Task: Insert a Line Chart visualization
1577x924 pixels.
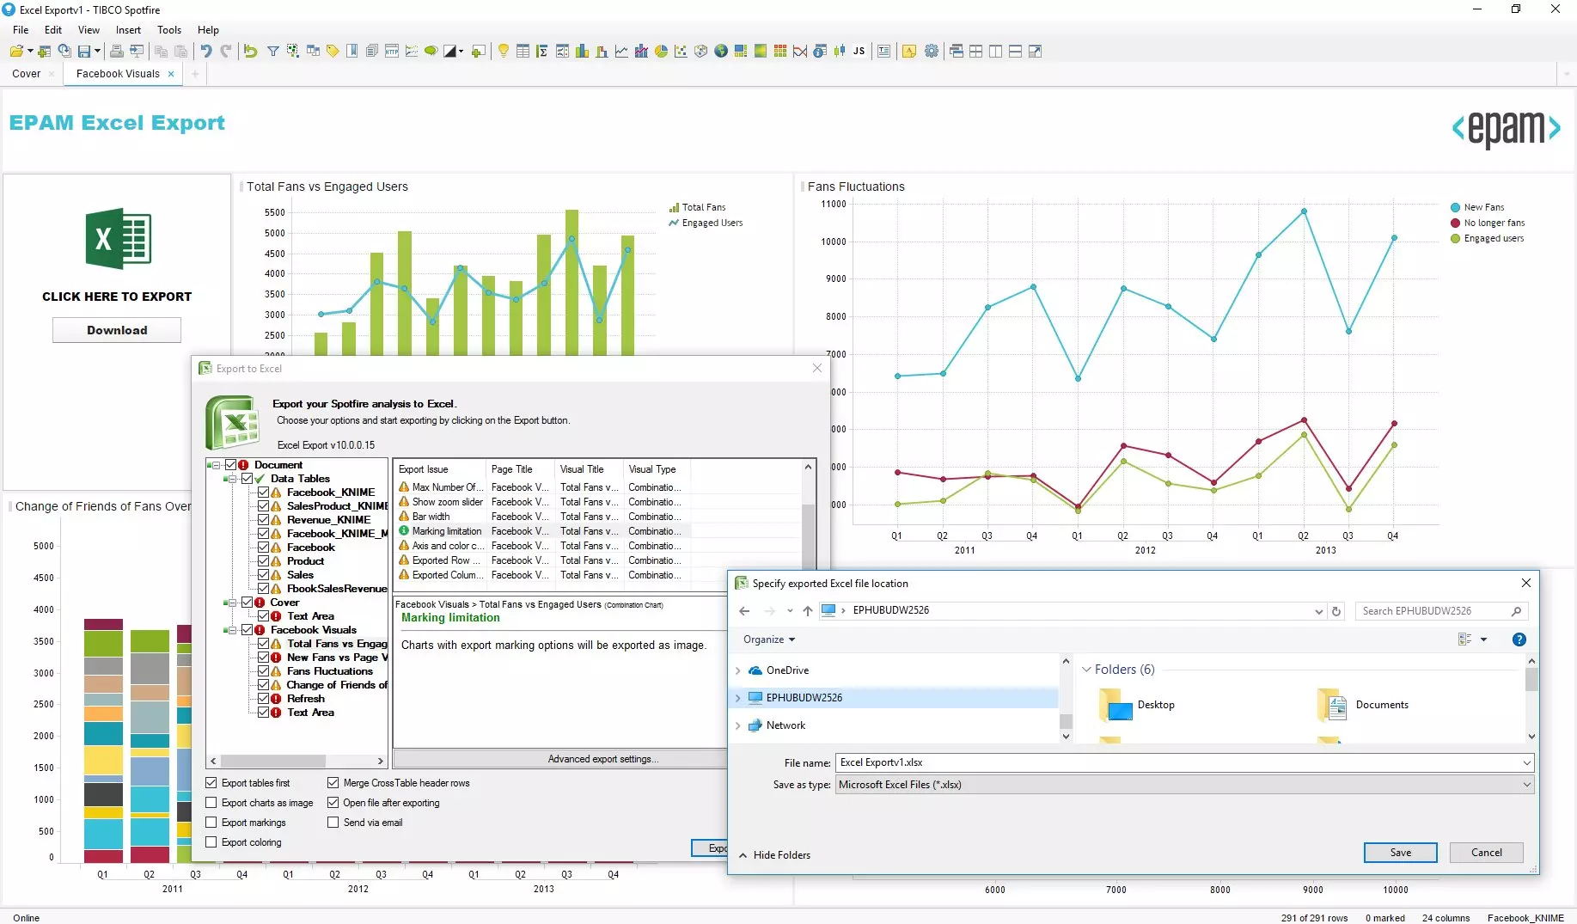Action: click(621, 52)
